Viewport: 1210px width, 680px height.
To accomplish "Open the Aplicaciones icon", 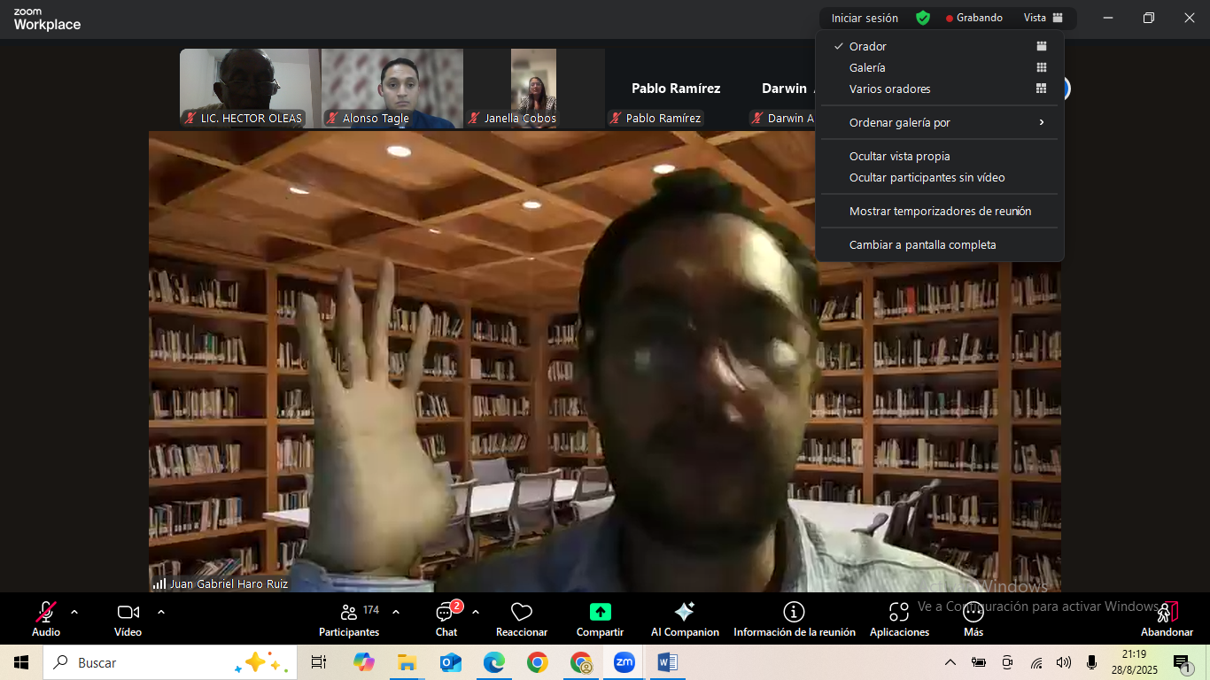I will click(899, 613).
